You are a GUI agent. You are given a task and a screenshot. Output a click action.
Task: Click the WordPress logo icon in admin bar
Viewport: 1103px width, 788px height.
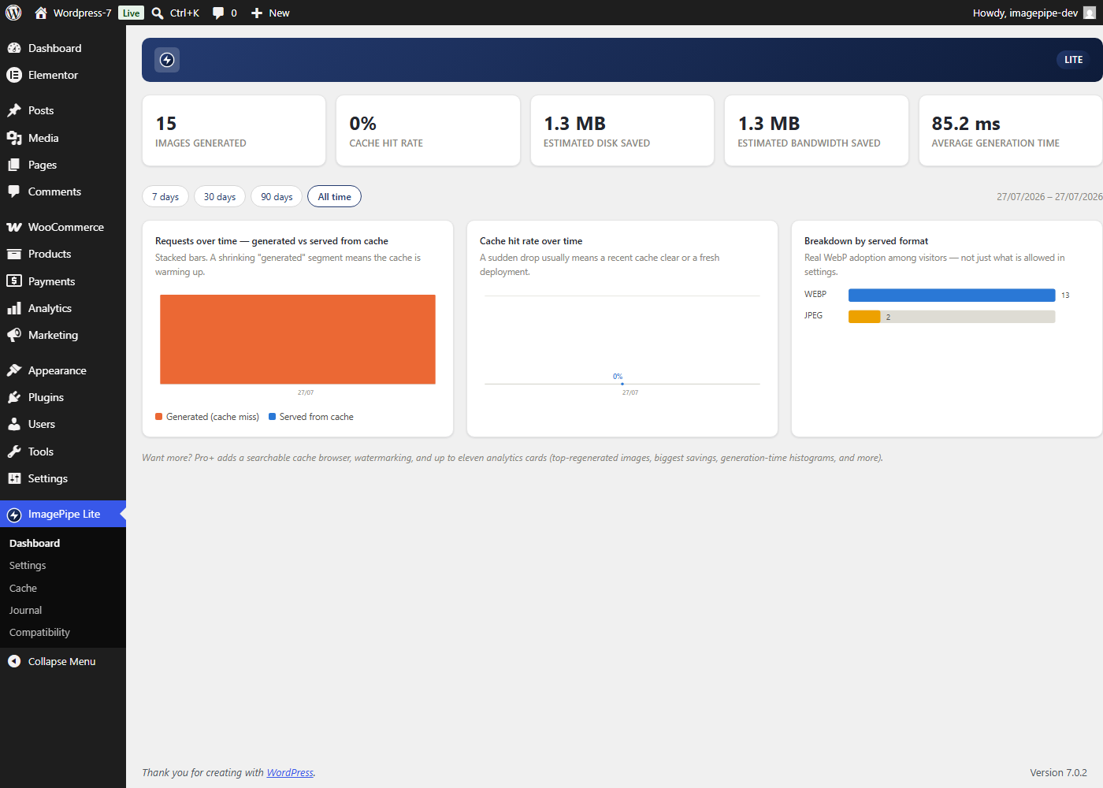[13, 13]
